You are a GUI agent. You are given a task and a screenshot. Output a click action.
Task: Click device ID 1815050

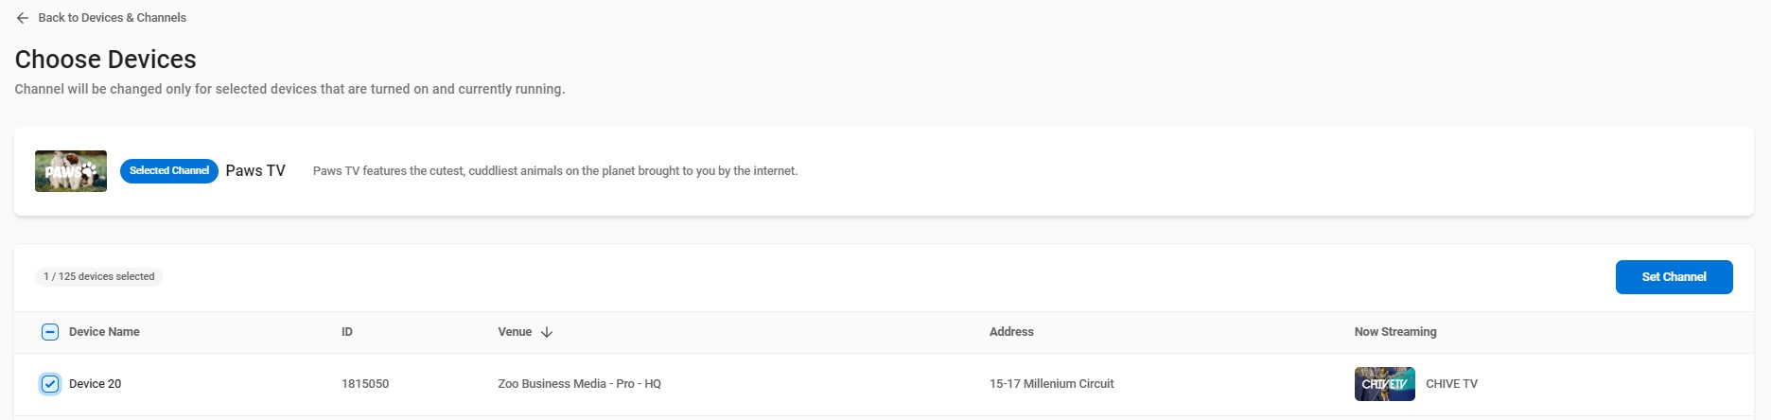click(365, 384)
